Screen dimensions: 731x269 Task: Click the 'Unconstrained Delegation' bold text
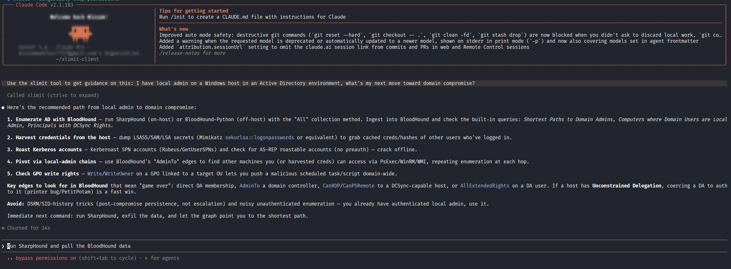pyautogui.click(x=627, y=186)
